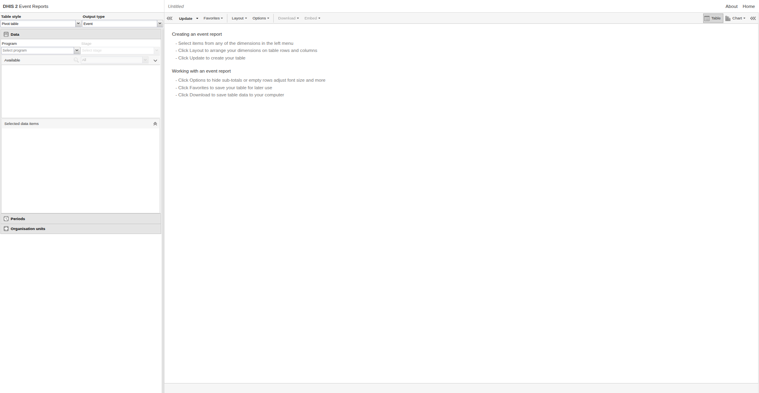This screenshot has height=393, width=759.
Task: Open the Output type dropdown
Action: (x=160, y=24)
